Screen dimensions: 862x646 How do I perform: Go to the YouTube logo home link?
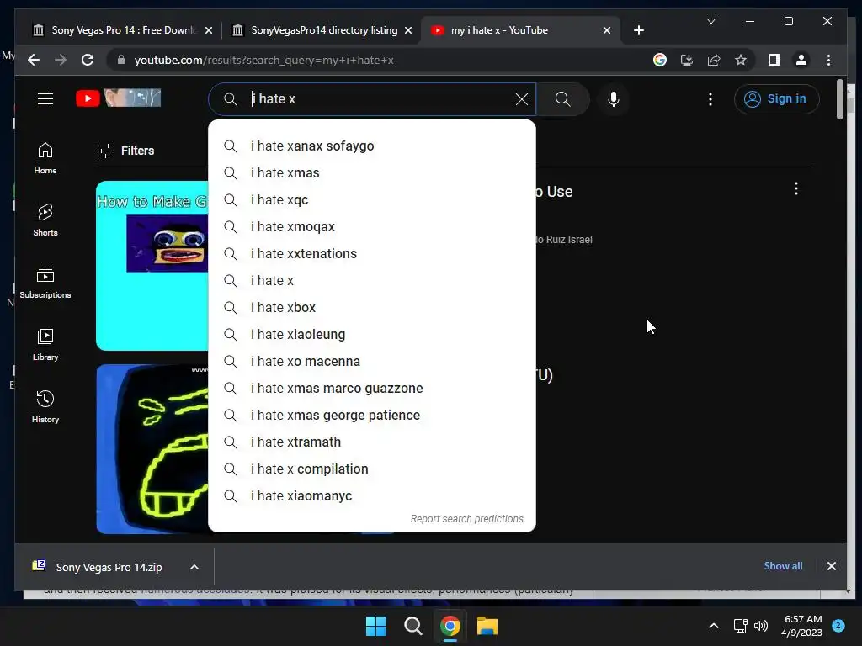(118, 98)
